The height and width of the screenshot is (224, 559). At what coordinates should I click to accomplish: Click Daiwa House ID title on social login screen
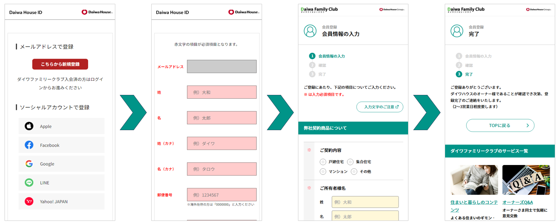coord(26,13)
